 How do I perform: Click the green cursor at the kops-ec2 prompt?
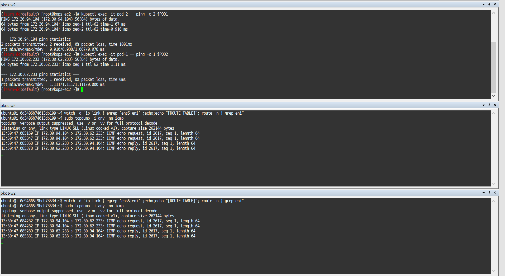click(83, 89)
